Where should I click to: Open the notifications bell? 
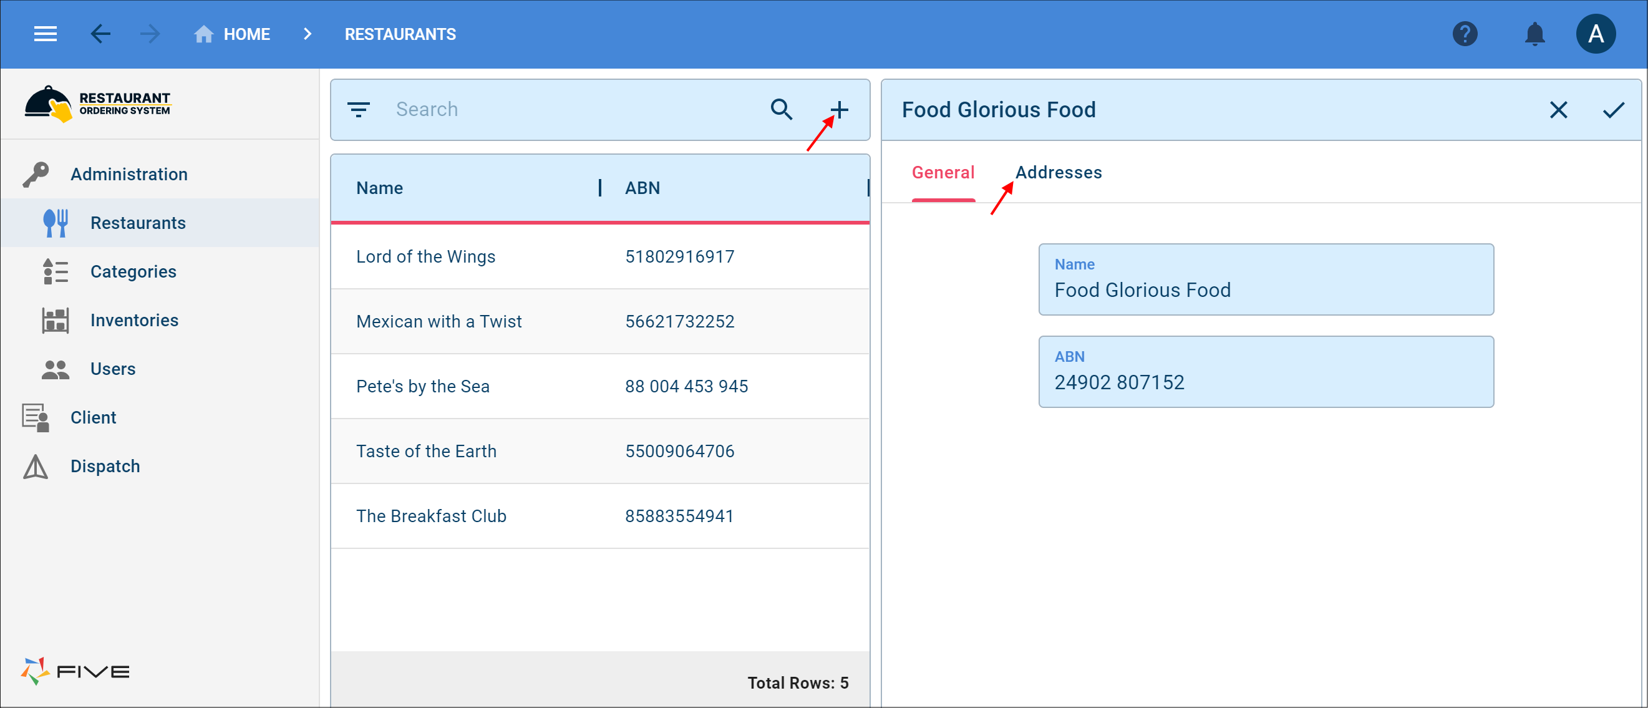point(1534,34)
